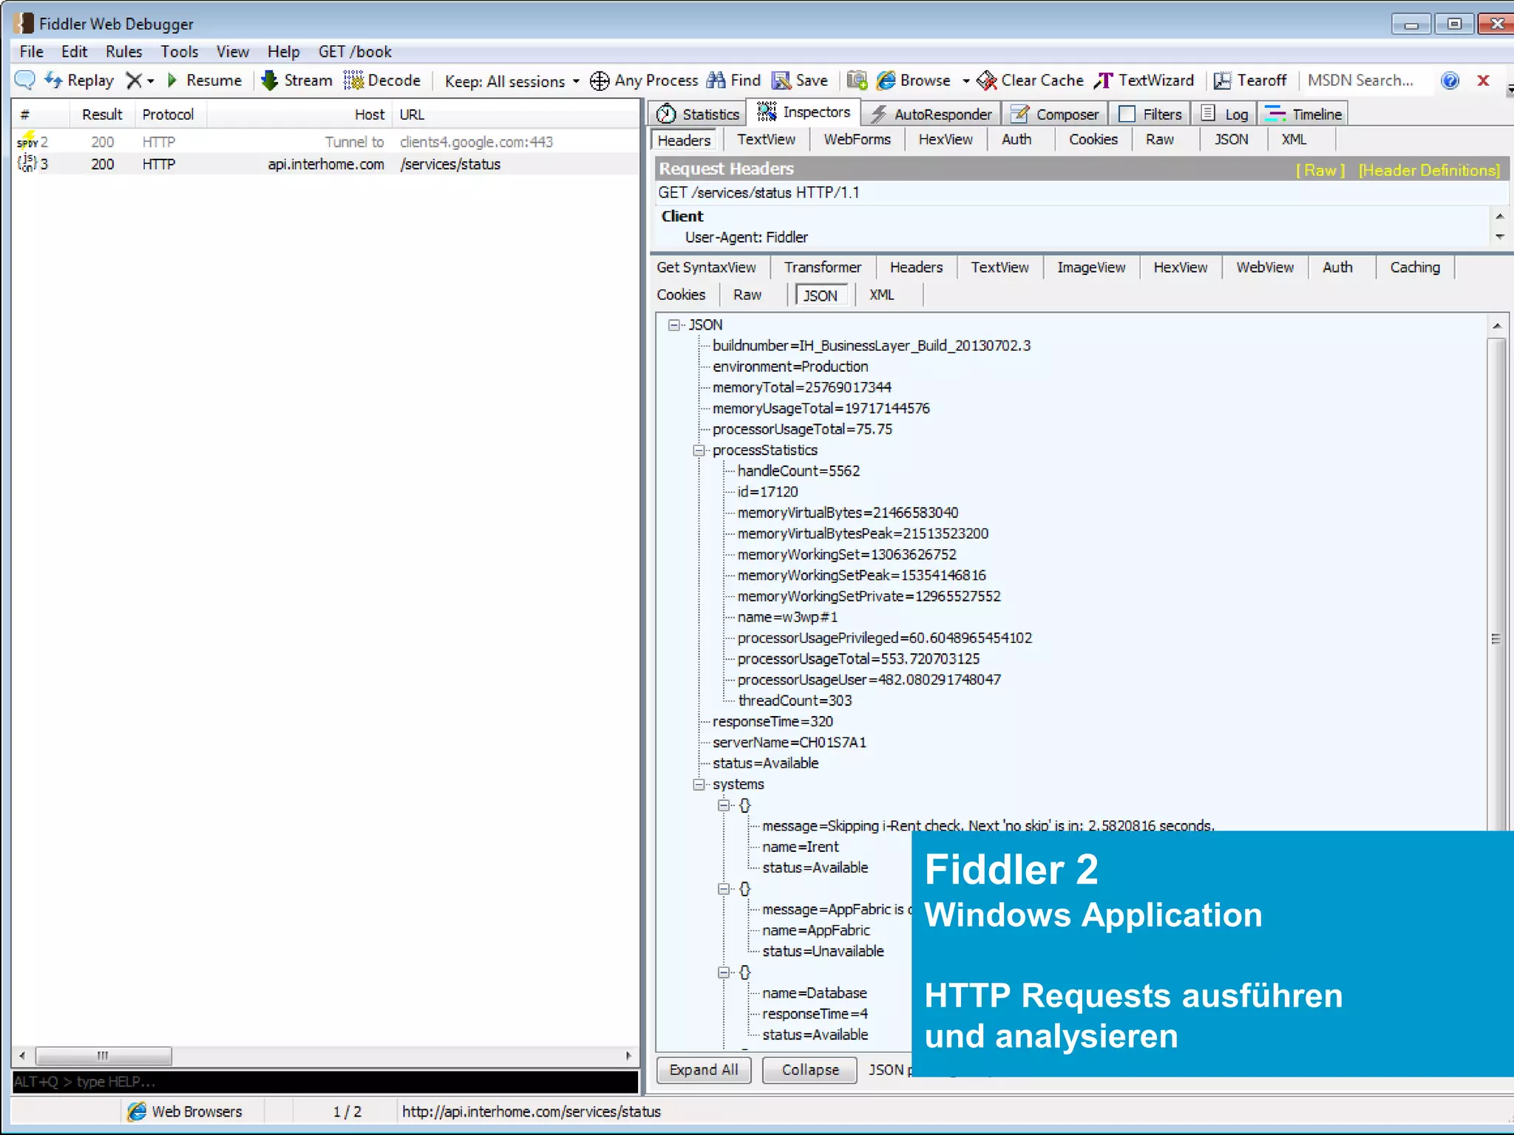Click the Collapse button
This screenshot has height=1135, width=1514.
[810, 1070]
